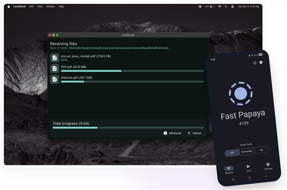Image resolution: width=287 pixels, height=190 pixels.
Task: Click the Advanced button
Action: [172, 133]
